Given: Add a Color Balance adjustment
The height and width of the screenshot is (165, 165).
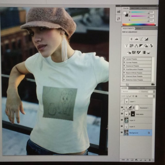Looking at the screenshot, I should (x=136, y=46).
